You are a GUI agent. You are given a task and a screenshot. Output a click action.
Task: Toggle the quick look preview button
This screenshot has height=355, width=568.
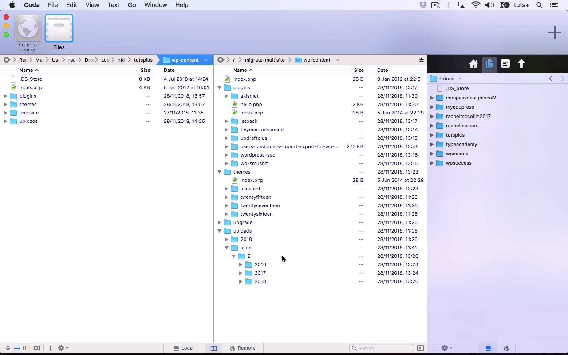(420, 348)
